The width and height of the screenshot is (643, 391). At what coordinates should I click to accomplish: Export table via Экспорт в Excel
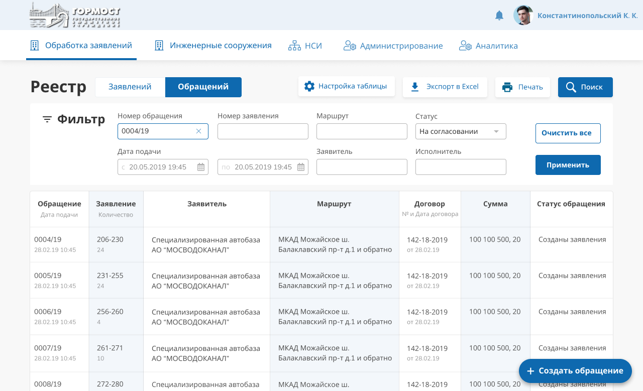pyautogui.click(x=445, y=87)
